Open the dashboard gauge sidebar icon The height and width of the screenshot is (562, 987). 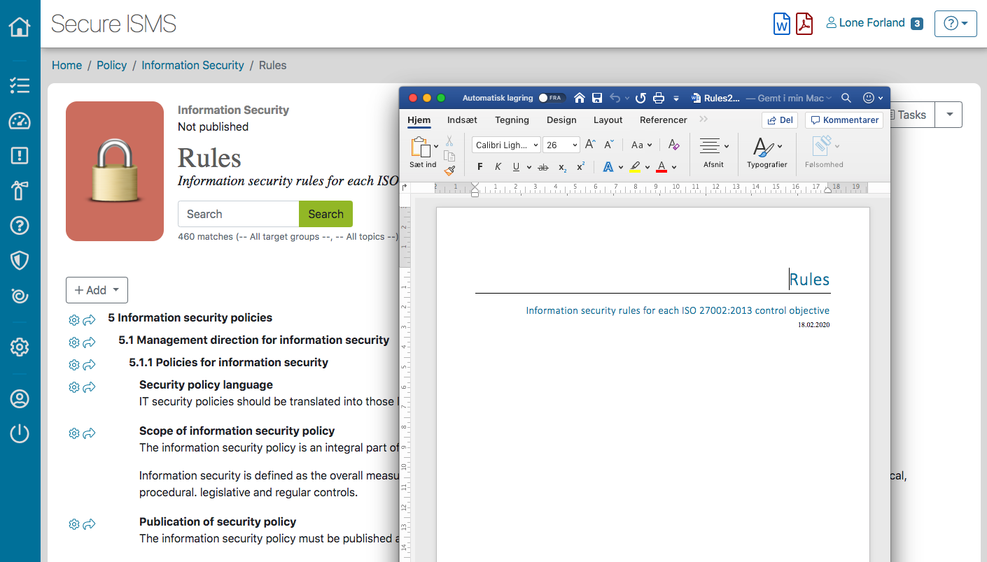(x=20, y=121)
